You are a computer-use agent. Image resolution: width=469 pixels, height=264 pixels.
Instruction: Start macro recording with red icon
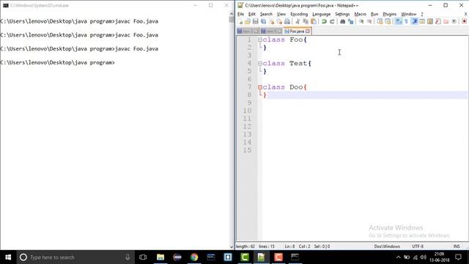click(464, 21)
